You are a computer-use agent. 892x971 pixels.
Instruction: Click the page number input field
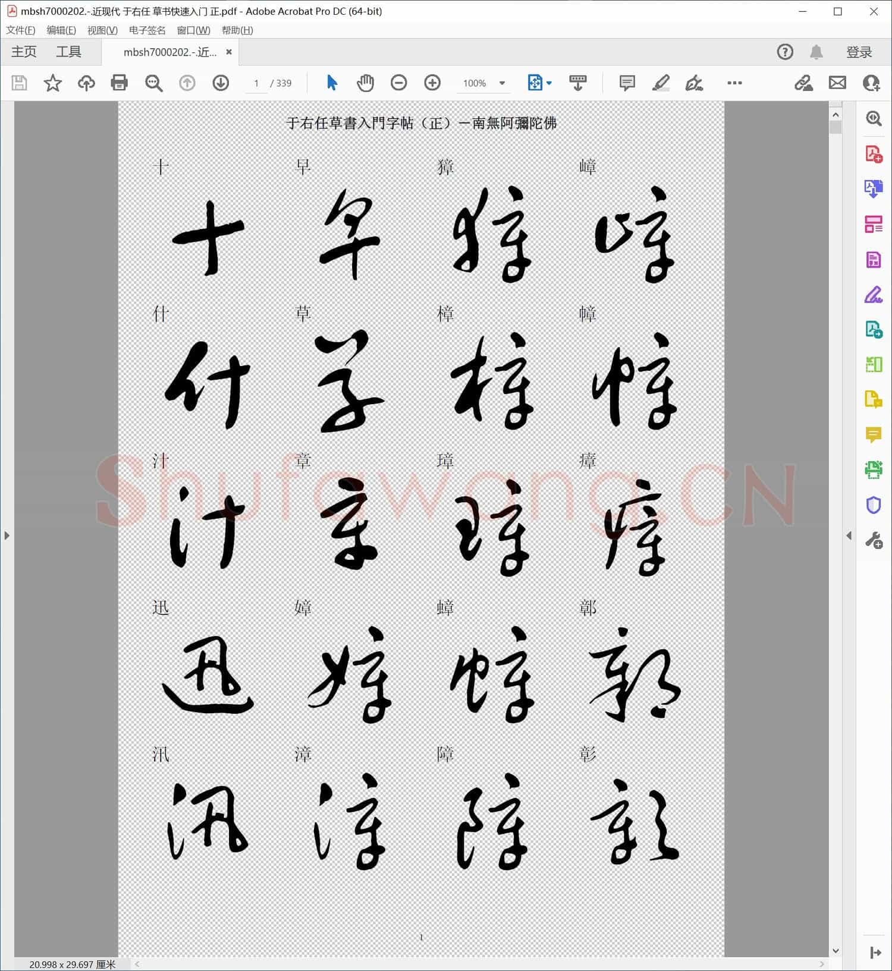(256, 83)
